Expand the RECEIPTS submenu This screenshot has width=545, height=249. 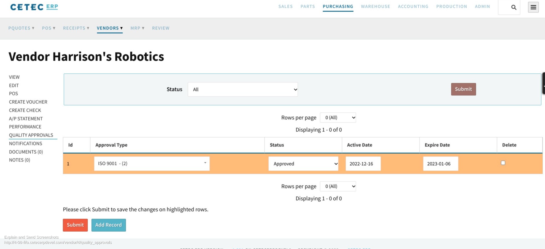[76, 28]
